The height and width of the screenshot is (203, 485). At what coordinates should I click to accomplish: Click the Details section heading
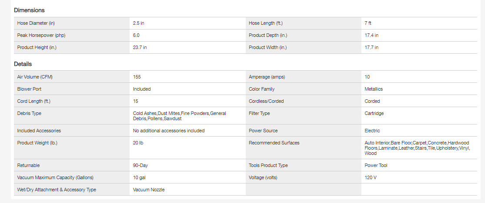tap(23, 64)
